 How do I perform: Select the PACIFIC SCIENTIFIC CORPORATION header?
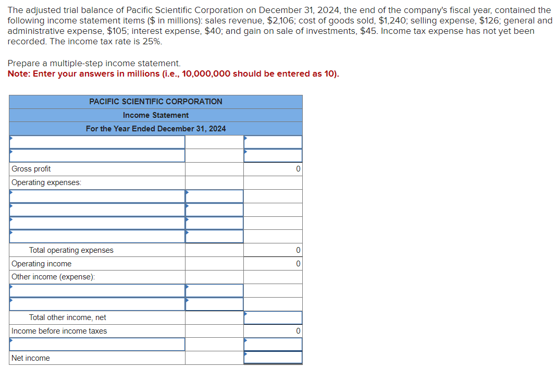point(156,102)
